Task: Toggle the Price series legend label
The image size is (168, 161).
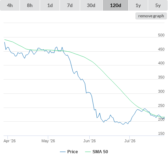Action: (x=73, y=152)
